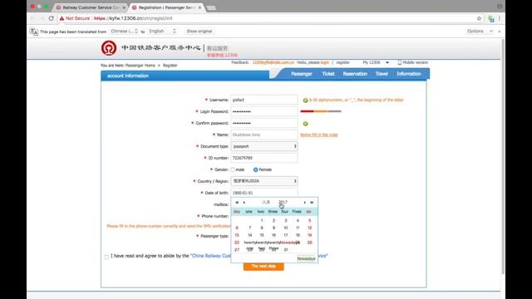Click the China Railway red logo
This screenshot has height=299, width=532.
coord(109,48)
